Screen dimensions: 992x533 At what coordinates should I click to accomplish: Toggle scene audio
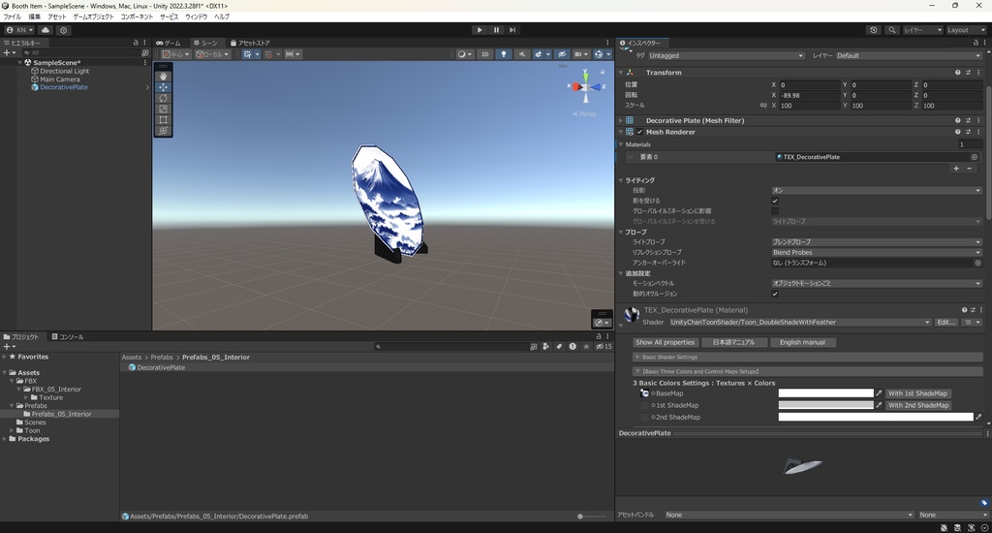(x=522, y=54)
